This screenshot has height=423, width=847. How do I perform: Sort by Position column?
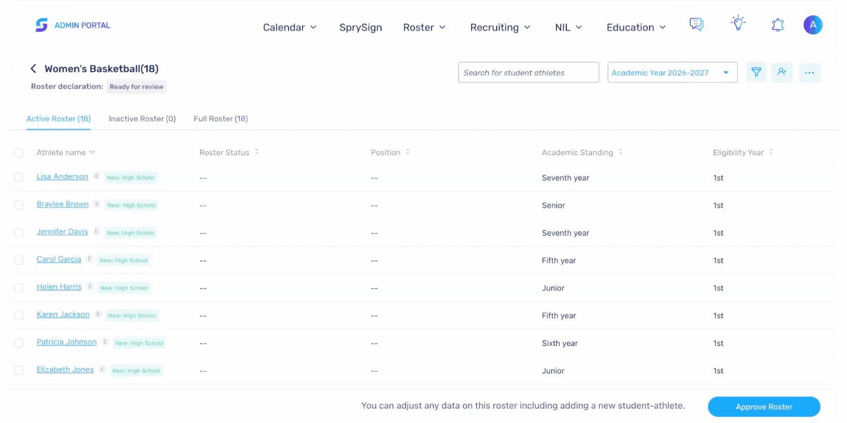pyautogui.click(x=408, y=152)
